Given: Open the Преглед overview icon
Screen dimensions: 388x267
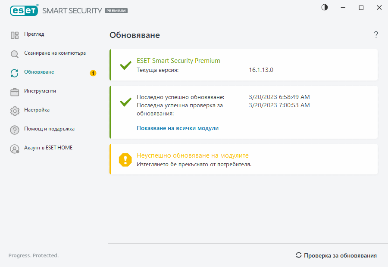Looking at the screenshot, I should click(x=14, y=34).
